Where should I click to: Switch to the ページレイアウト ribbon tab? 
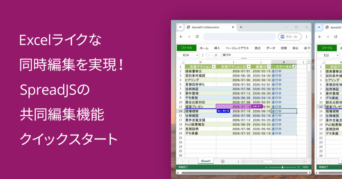[237, 48]
